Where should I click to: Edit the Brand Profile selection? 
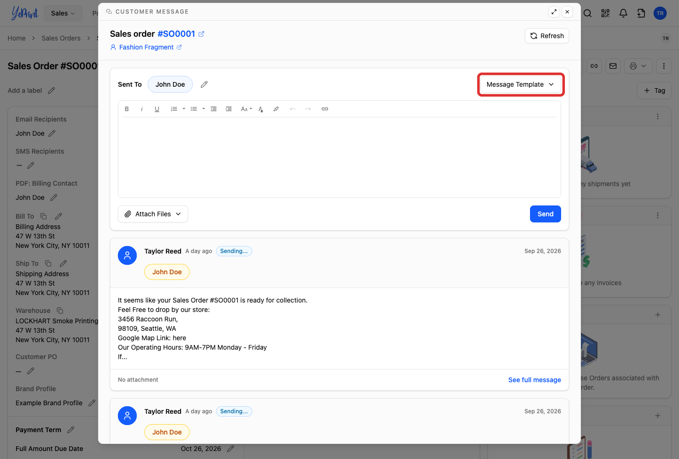(x=92, y=403)
